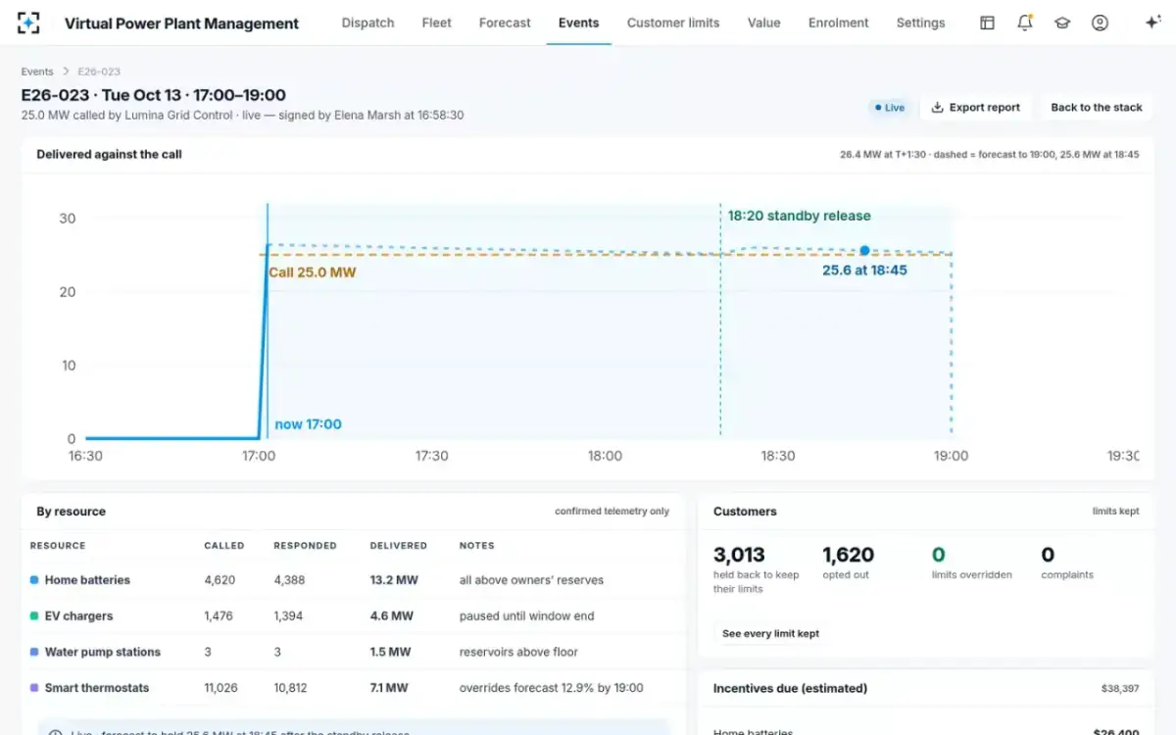The width and height of the screenshot is (1176, 735).
Task: Open the graduation cap learning icon
Action: tap(1062, 23)
